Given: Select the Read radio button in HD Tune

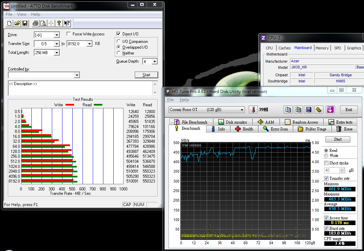Looking at the screenshot, I should tap(326, 151).
